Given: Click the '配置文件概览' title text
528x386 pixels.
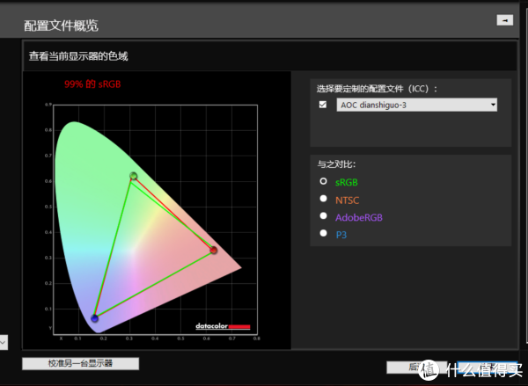Looking at the screenshot, I should pyautogui.click(x=61, y=25).
